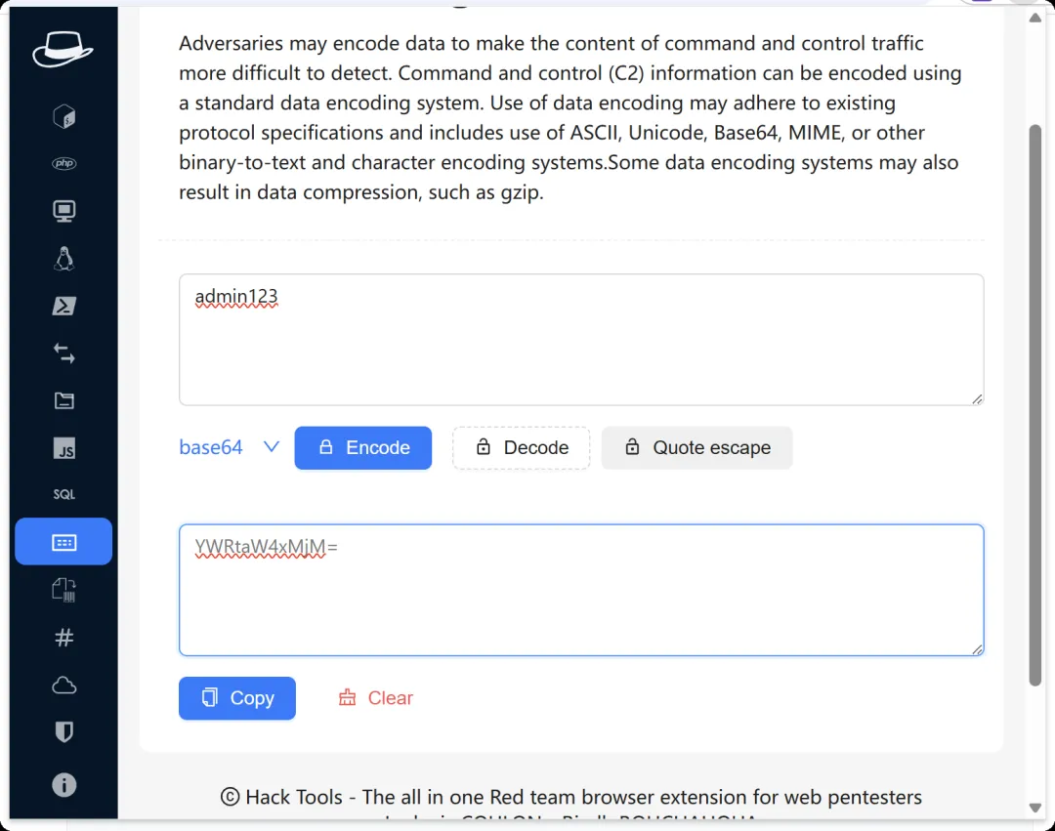
Task: Open the monitor icon sidebar menu item
Action: pyautogui.click(x=64, y=211)
